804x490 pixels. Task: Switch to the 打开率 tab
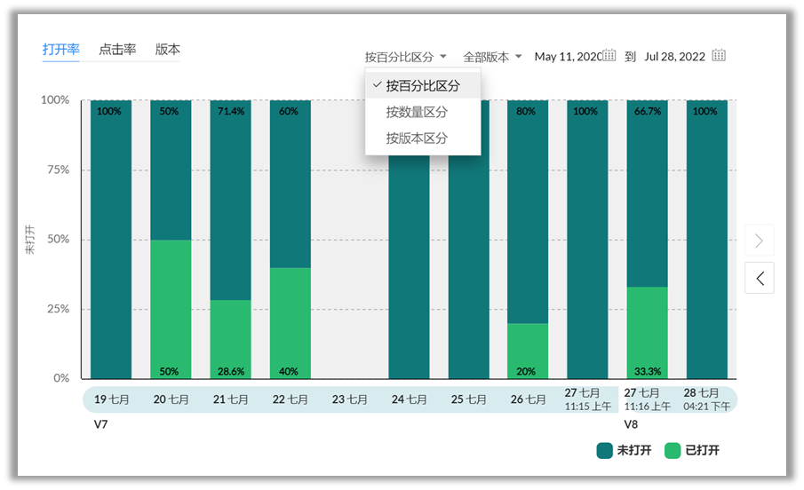(61, 50)
